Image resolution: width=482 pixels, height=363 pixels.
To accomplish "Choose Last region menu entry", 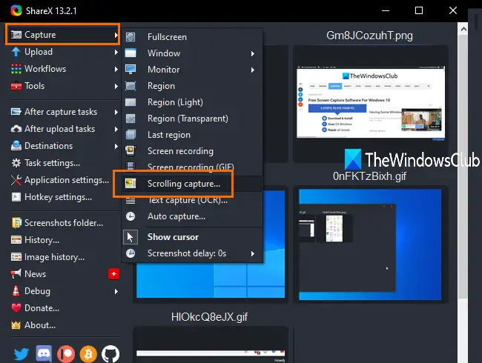I will (x=193, y=135).
